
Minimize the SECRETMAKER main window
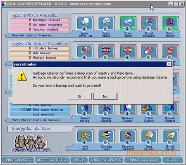(x=171, y=4)
